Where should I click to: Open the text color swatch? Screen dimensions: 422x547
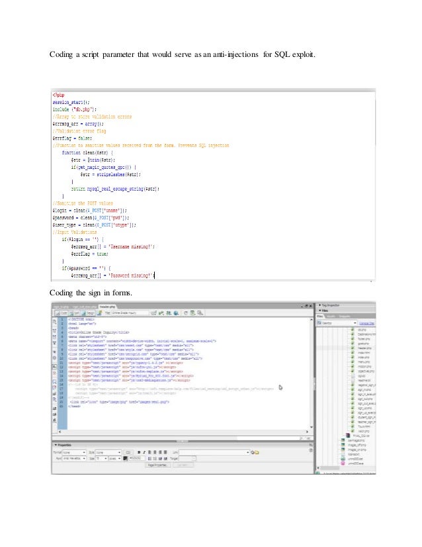(x=126, y=458)
